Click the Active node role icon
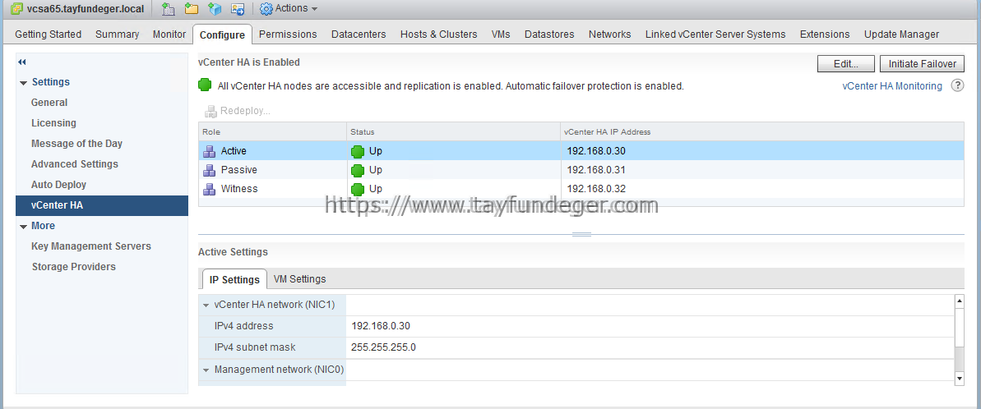This screenshot has height=409, width=981. 210,151
